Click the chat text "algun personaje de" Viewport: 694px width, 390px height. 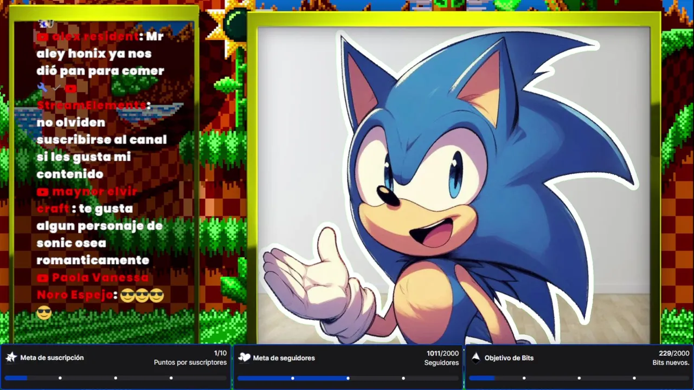(99, 226)
